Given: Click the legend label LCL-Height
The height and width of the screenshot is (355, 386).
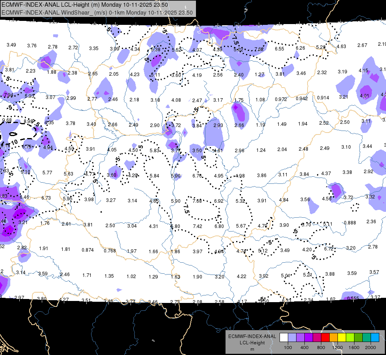Looking at the screenshot, I should (x=252, y=343).
